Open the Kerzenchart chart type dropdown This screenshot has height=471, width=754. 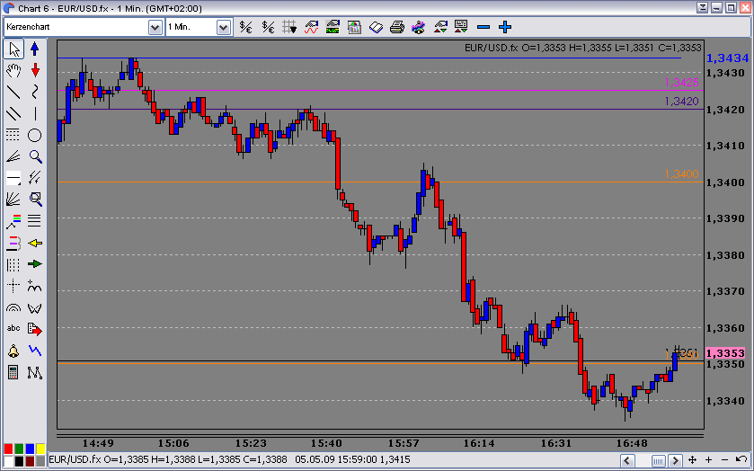click(155, 28)
